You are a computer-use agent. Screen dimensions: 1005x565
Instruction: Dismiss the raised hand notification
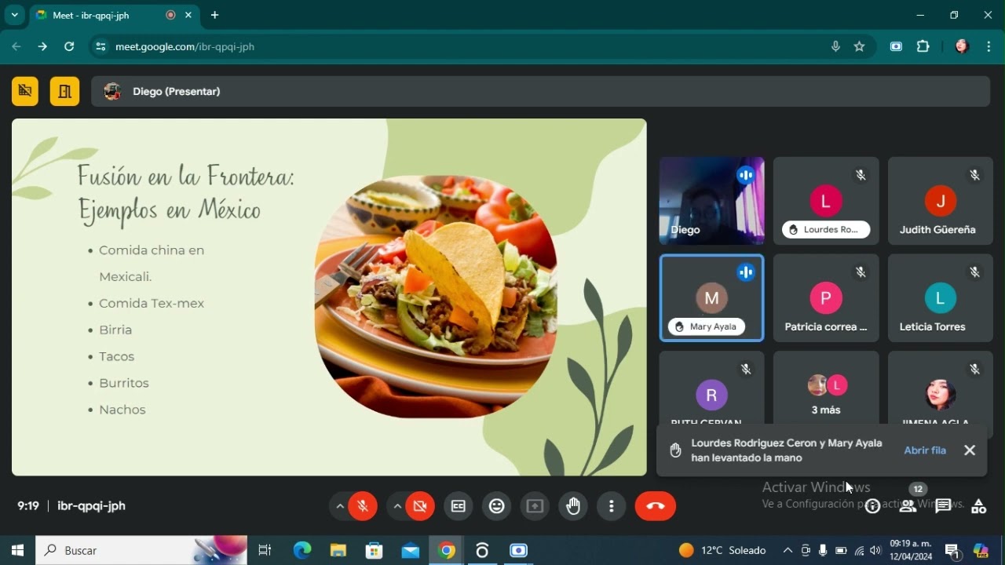coord(970,450)
